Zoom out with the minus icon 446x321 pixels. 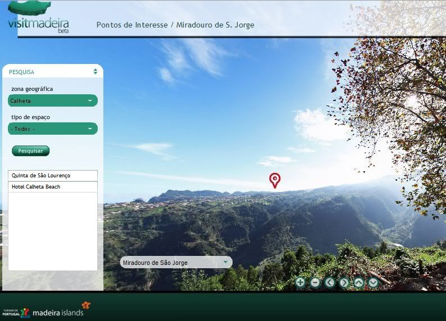315,282
